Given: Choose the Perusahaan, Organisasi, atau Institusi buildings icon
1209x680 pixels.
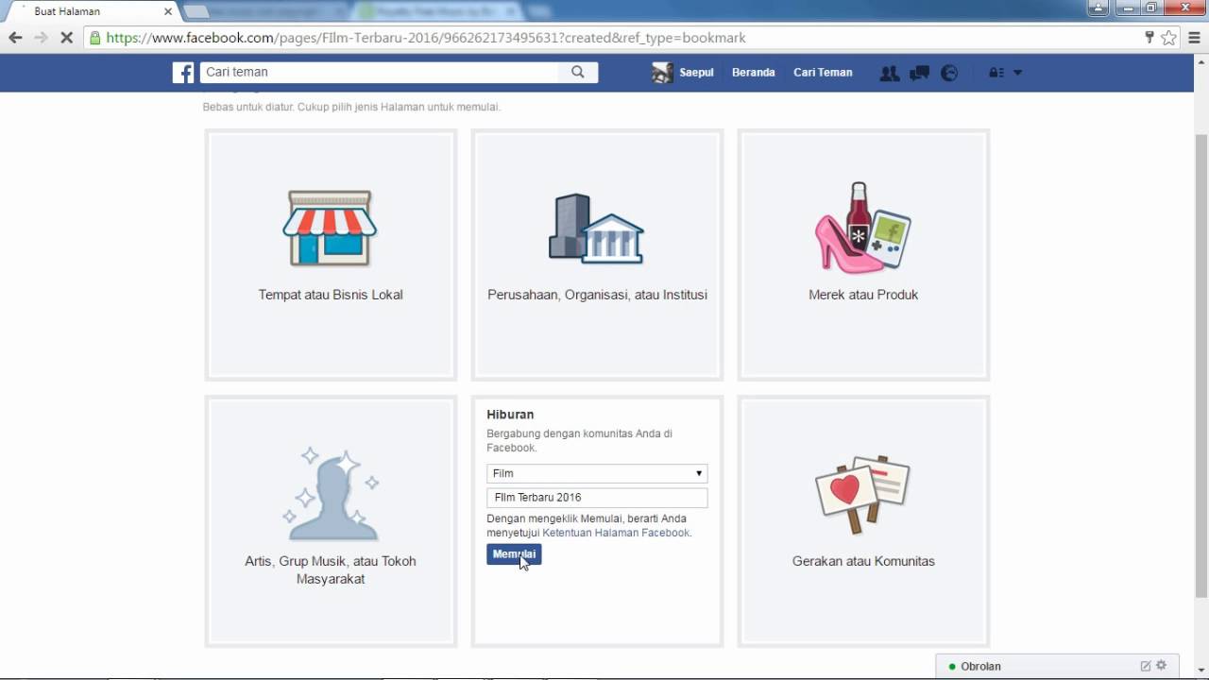Looking at the screenshot, I should coord(597,229).
